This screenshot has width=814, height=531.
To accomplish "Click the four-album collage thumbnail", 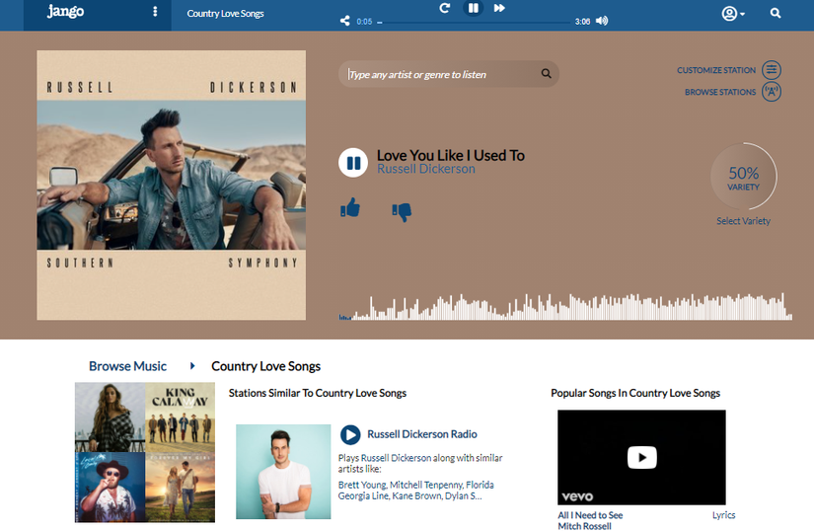I will (x=145, y=452).
